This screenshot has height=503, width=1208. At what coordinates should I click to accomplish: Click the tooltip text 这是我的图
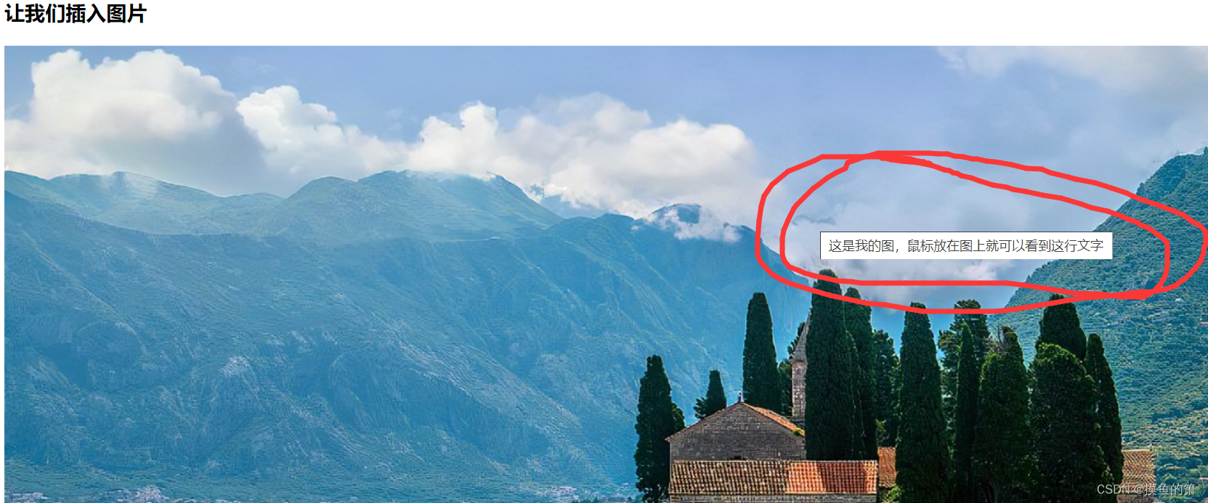click(x=861, y=246)
